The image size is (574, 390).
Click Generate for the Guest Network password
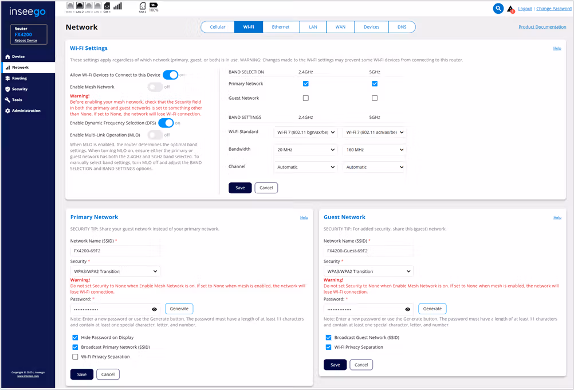tap(432, 309)
